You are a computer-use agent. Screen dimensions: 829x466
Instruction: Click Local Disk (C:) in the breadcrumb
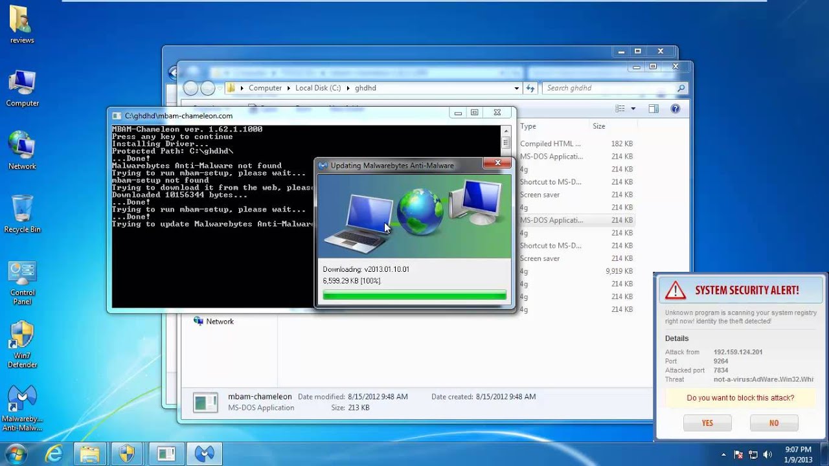pos(318,88)
